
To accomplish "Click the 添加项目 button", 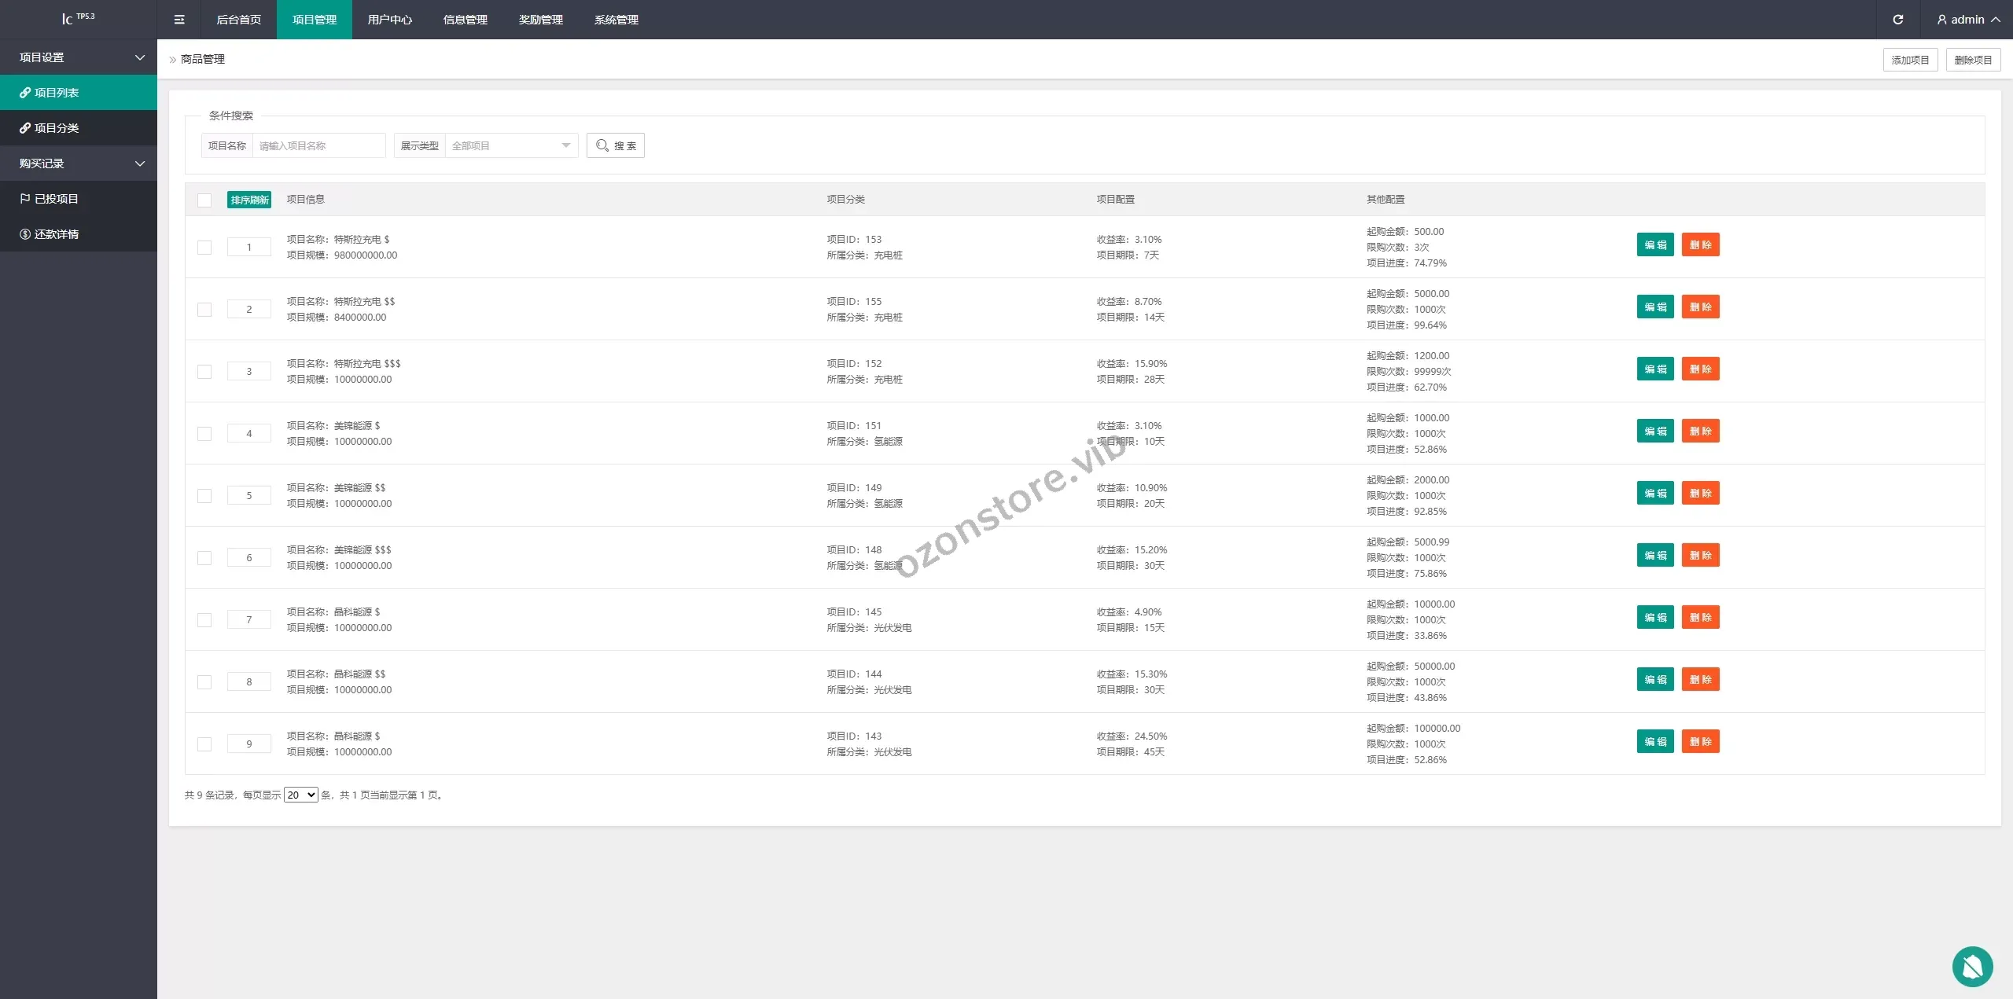I will 1909,60.
